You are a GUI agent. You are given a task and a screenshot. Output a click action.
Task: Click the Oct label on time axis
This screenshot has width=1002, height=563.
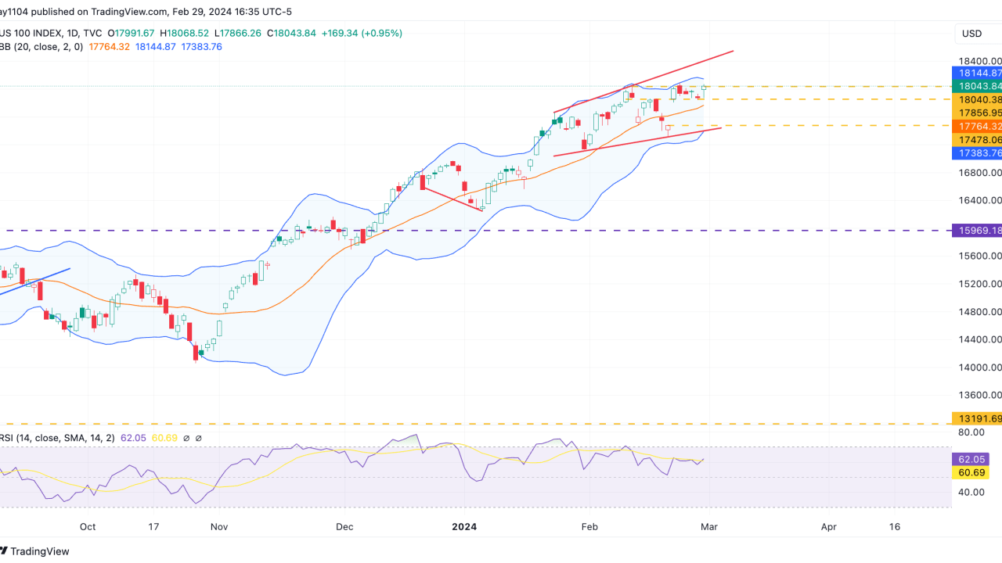pos(88,526)
